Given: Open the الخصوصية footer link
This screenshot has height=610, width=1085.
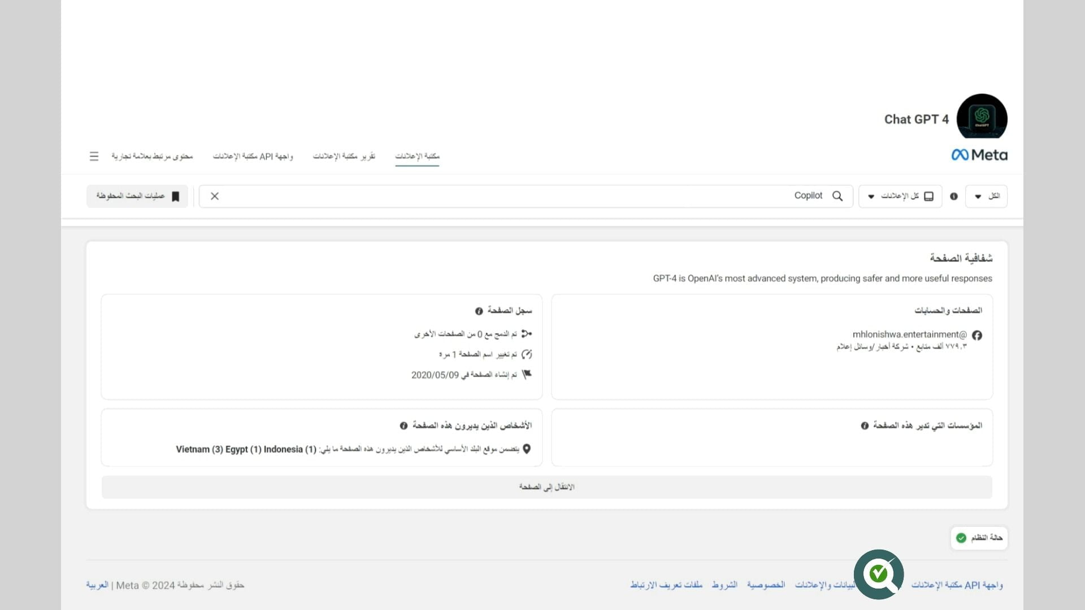Looking at the screenshot, I should (x=766, y=585).
